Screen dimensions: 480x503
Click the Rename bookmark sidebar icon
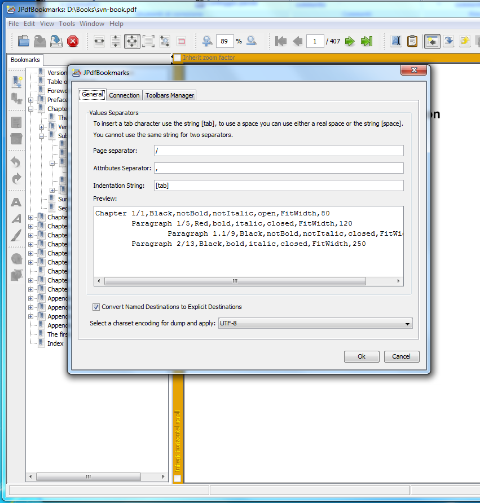click(16, 122)
